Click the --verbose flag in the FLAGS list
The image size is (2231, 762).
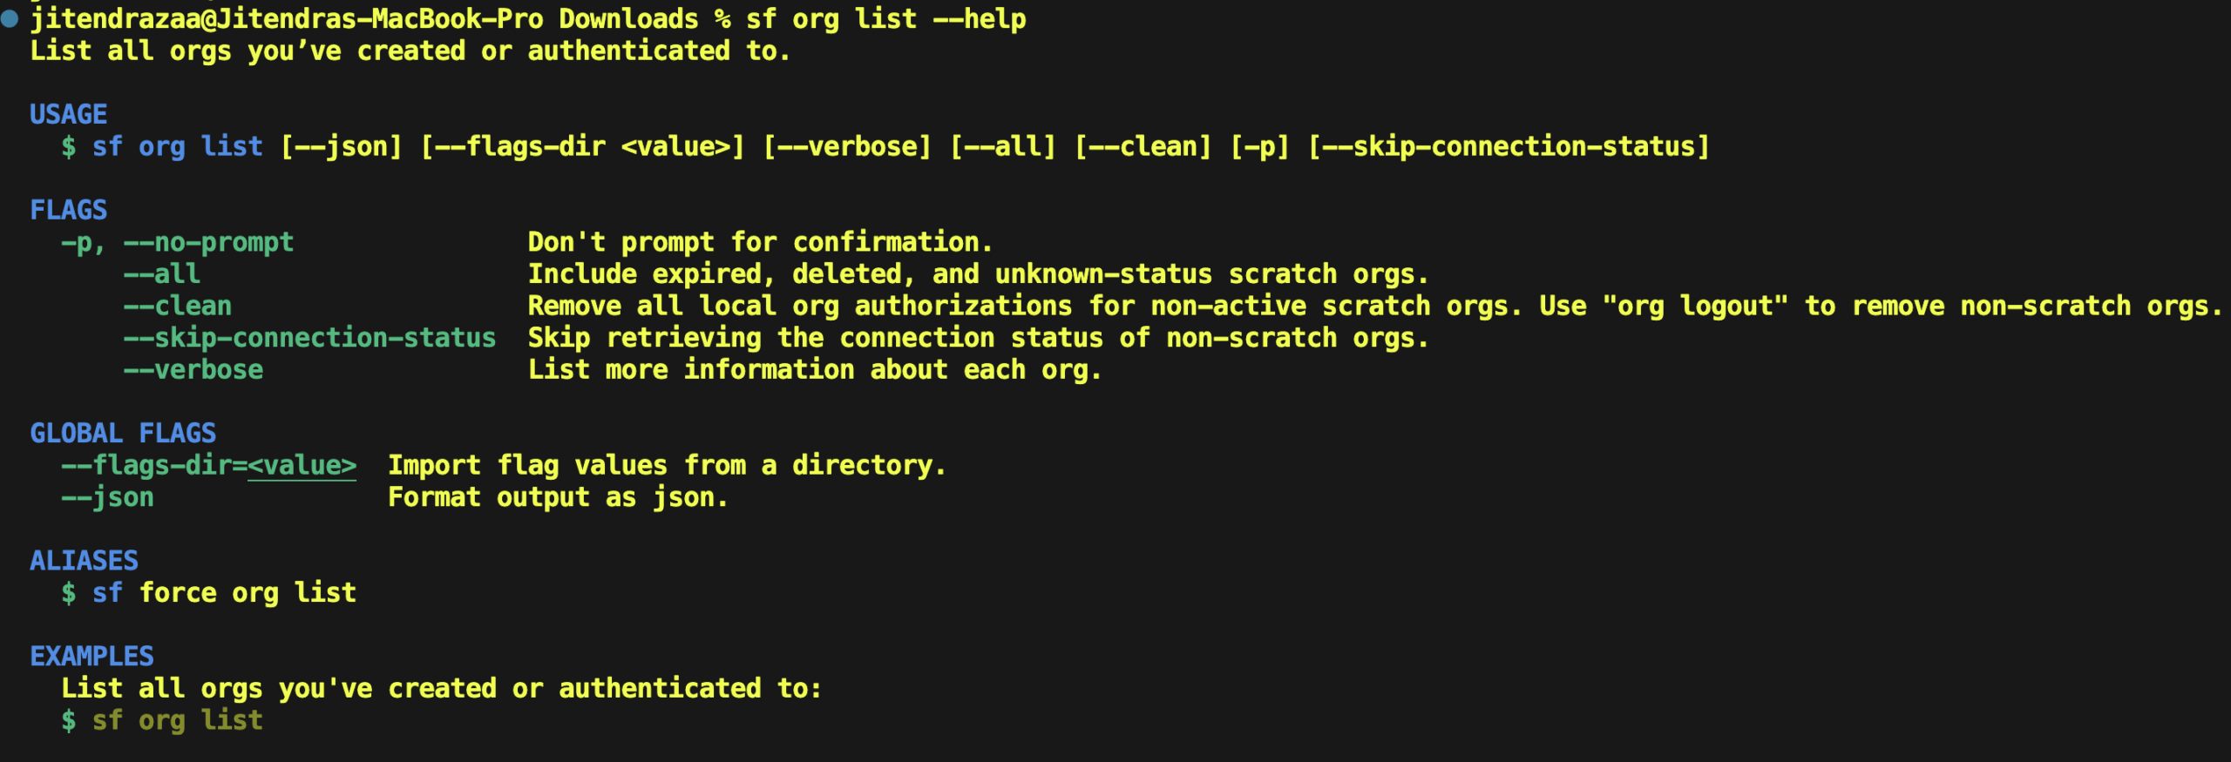[193, 370]
